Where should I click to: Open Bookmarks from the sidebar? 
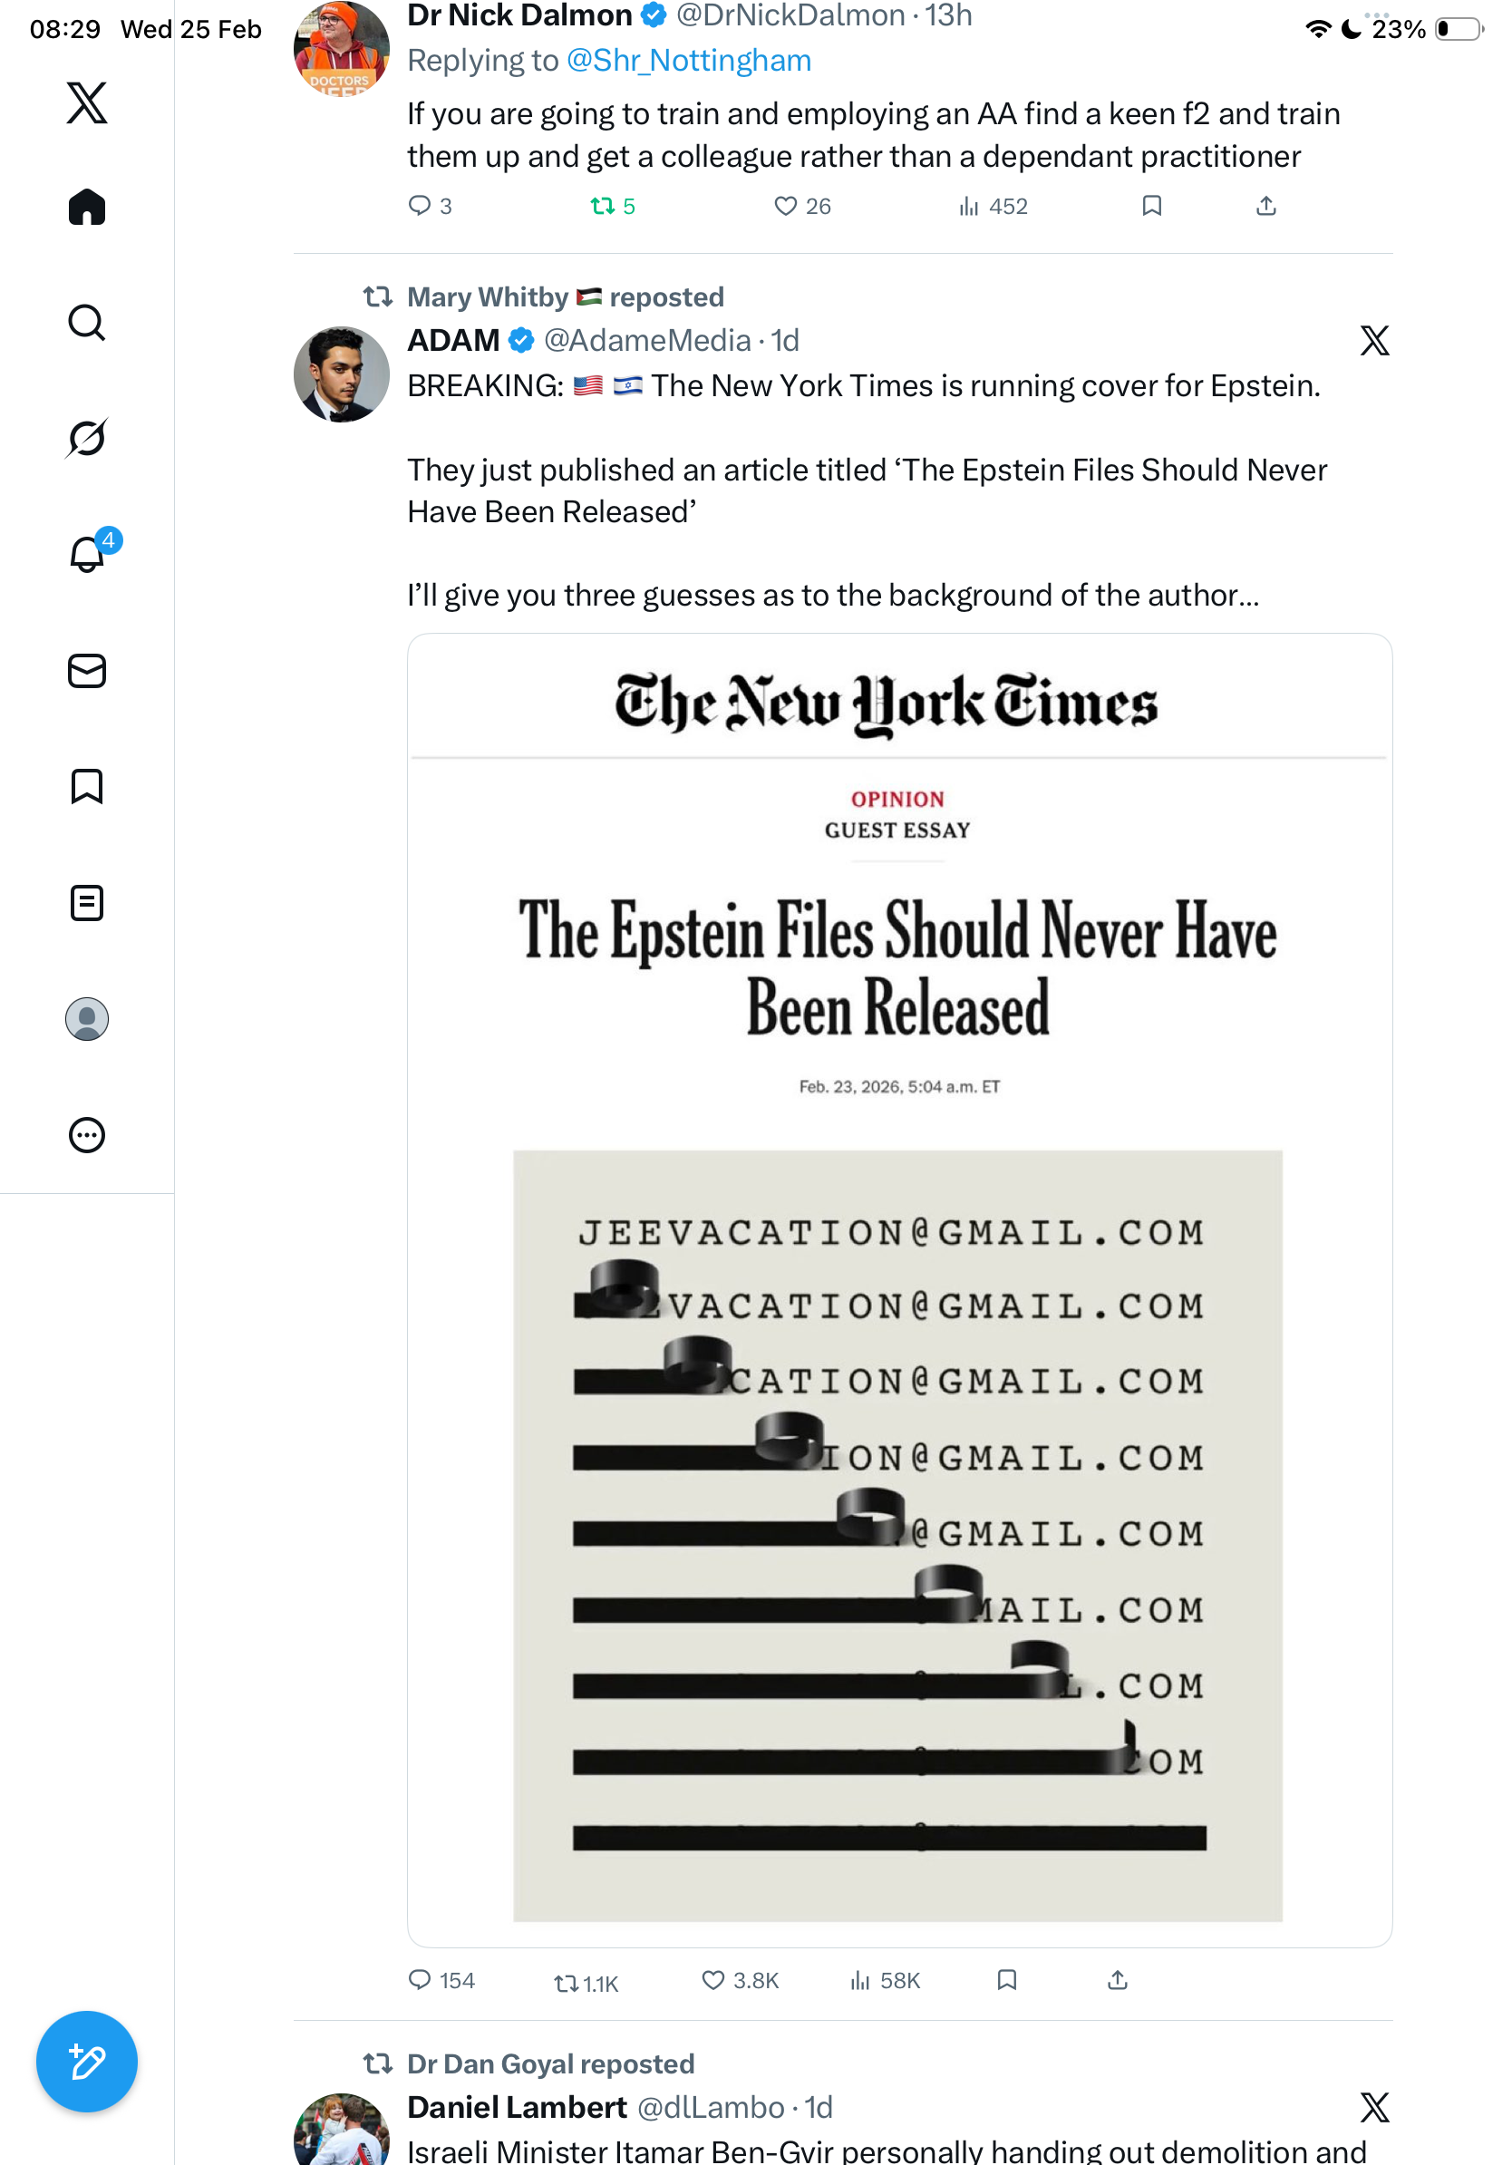(87, 786)
